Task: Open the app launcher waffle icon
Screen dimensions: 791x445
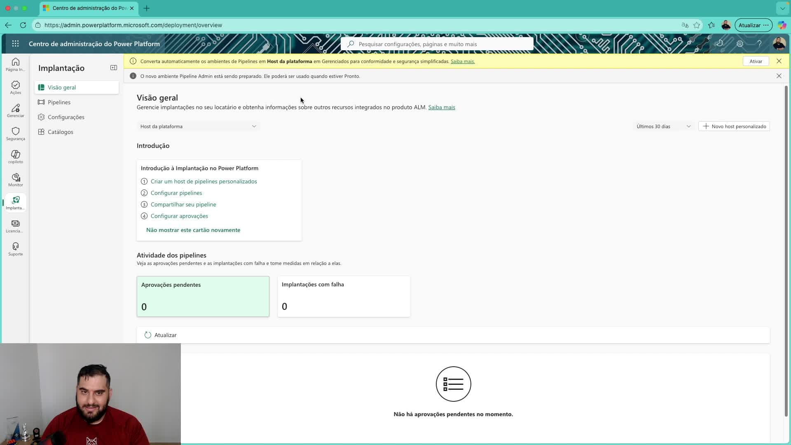Action: pos(15,43)
